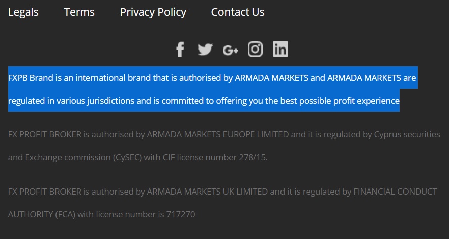Visit the Instagram camera icon

click(255, 49)
